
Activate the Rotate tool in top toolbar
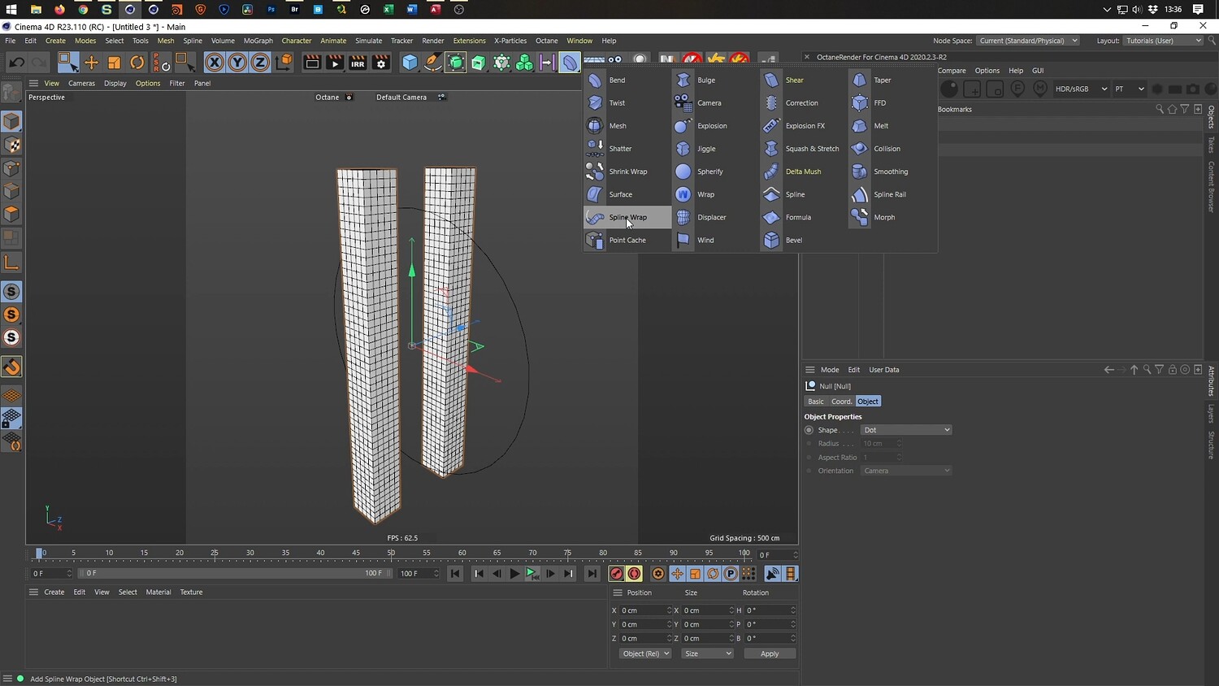point(137,63)
